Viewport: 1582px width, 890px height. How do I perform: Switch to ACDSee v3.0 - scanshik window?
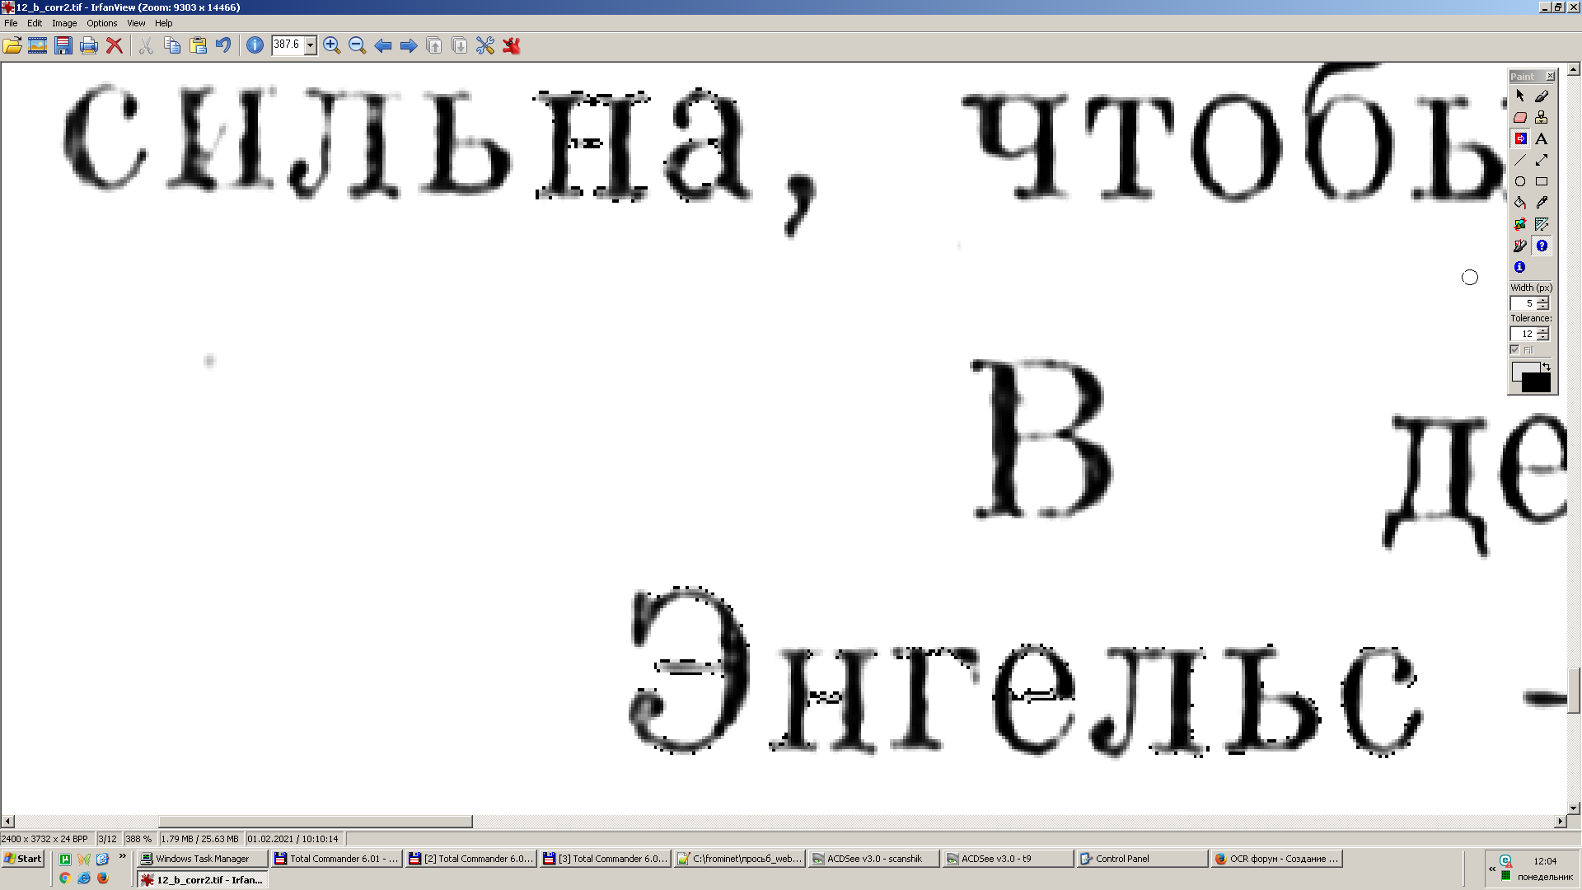pos(874,859)
